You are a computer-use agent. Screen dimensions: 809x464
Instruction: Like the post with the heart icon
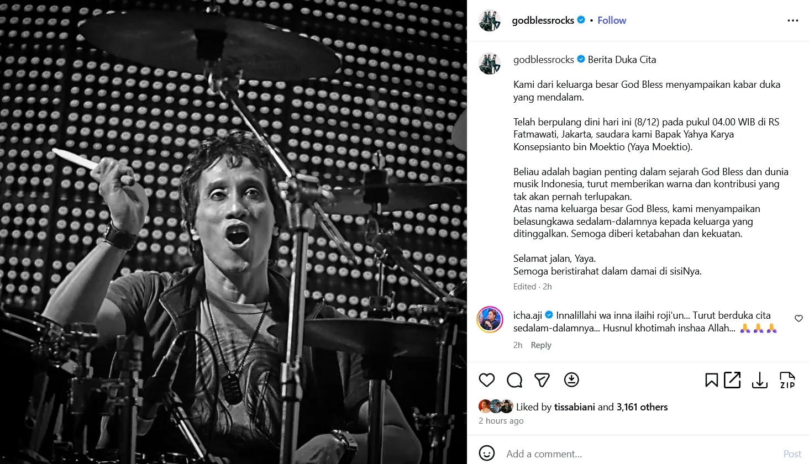(487, 380)
